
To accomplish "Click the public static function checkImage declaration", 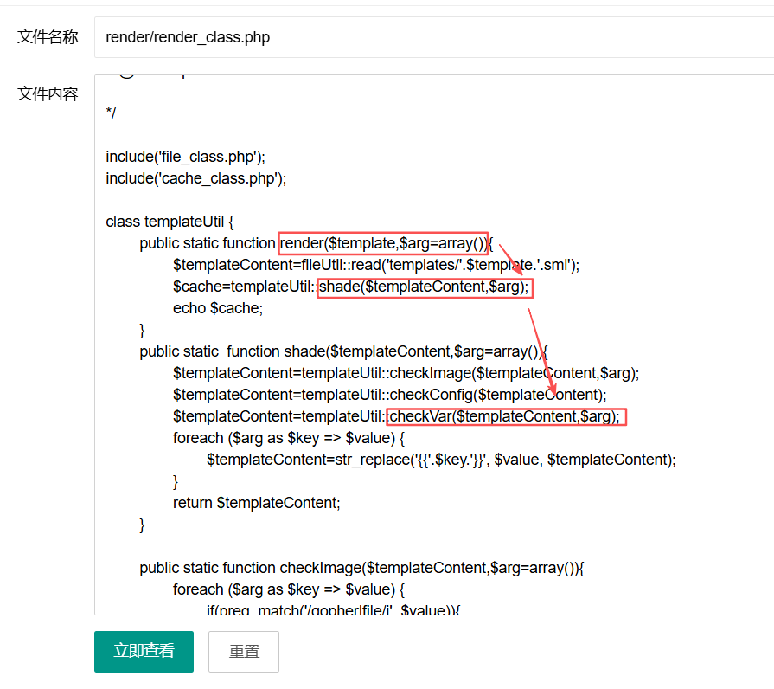I will click(362, 568).
